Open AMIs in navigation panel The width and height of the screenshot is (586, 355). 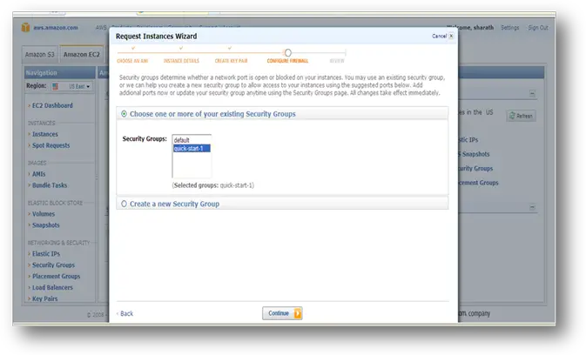tap(38, 174)
